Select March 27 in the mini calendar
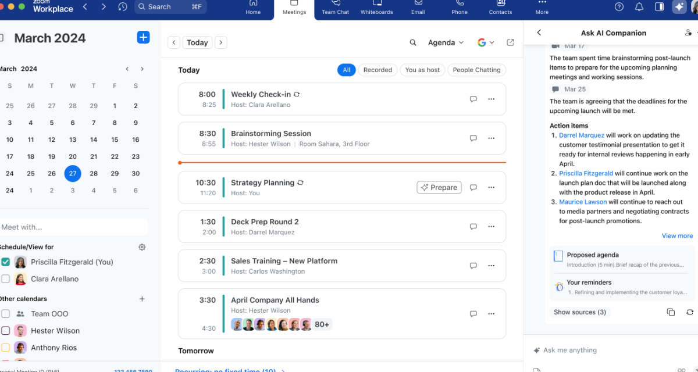Screen dimensions: 698x372 73,173
